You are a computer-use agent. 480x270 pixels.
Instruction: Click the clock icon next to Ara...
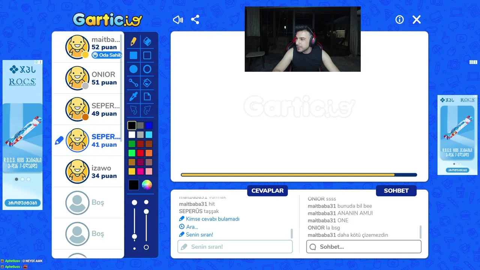tap(182, 227)
